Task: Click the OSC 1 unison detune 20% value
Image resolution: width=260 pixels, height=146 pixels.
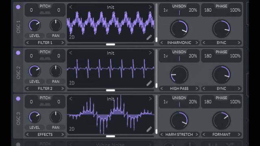Action: [x=193, y=10]
